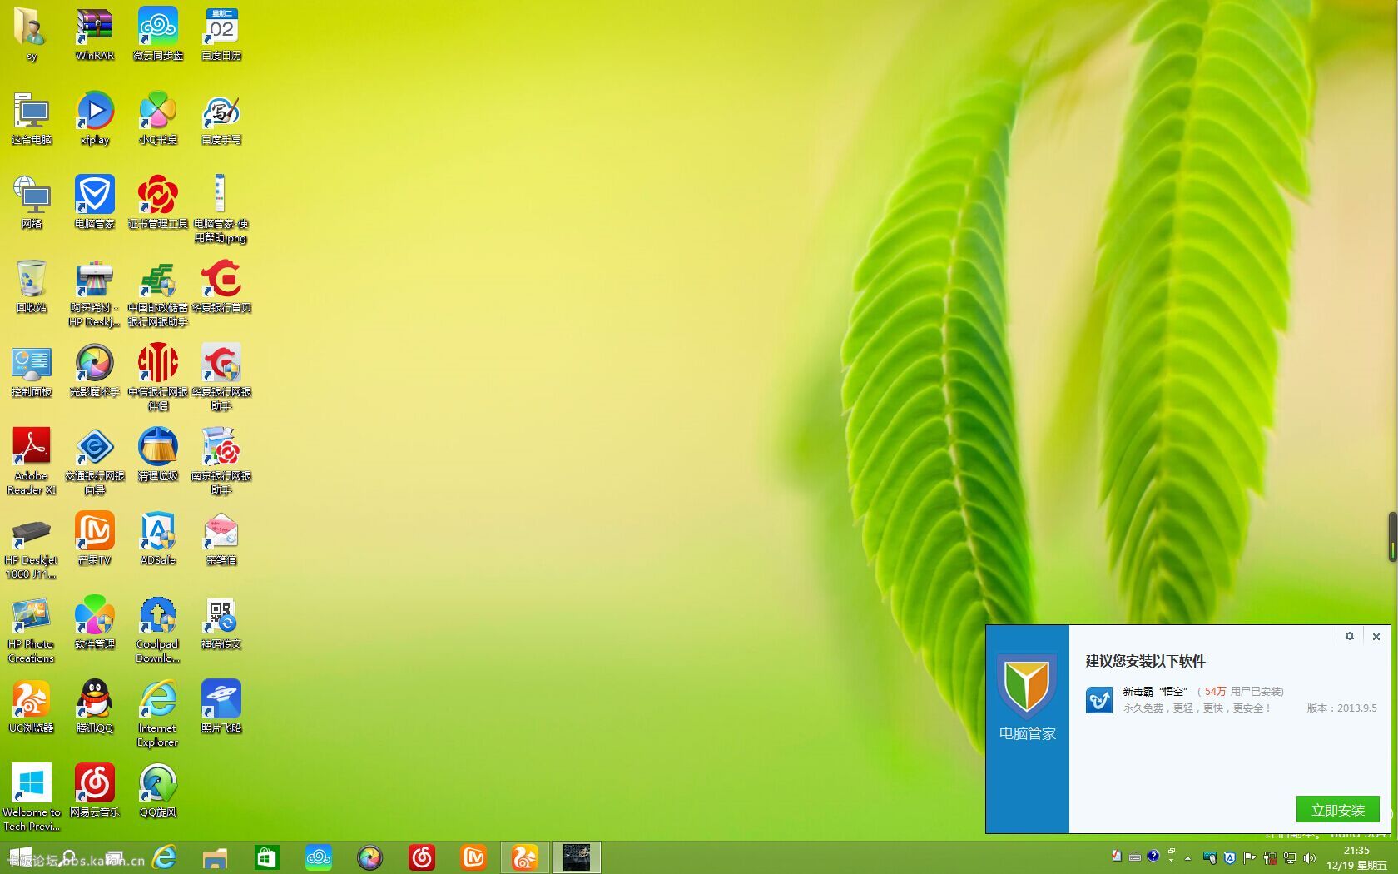Open 神码传文 desktop shortcut

coord(221,623)
